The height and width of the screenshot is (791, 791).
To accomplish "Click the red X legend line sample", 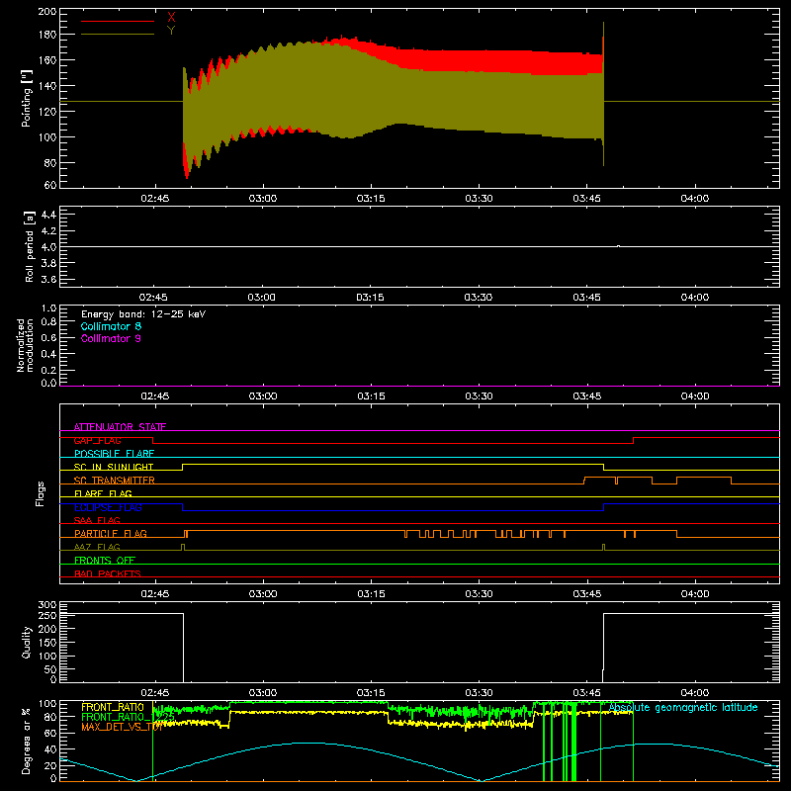I will coord(118,21).
